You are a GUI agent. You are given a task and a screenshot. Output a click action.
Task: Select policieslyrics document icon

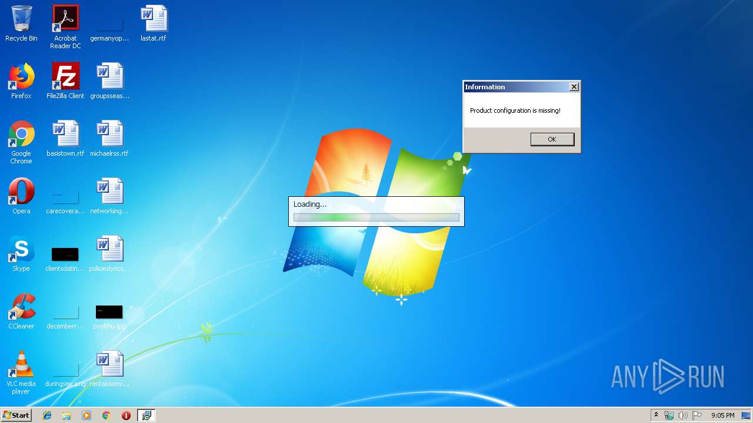tap(109, 254)
